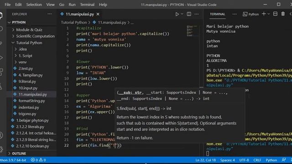The image size is (292, 164).
Task: Open editor More Actions ellipsis
Action: click(197, 14)
